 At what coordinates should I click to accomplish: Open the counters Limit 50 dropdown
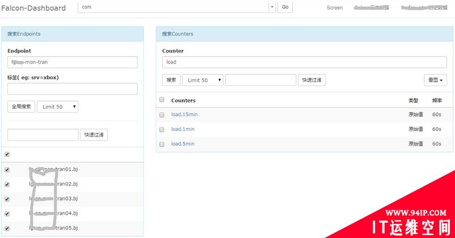coord(202,80)
